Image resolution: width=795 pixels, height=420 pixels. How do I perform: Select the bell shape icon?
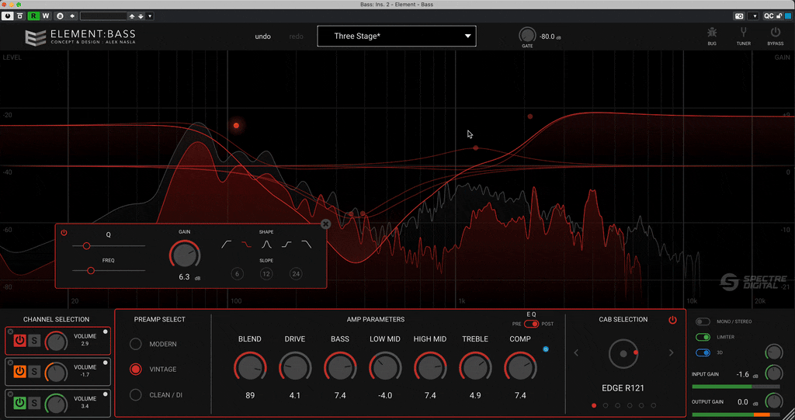coord(266,245)
